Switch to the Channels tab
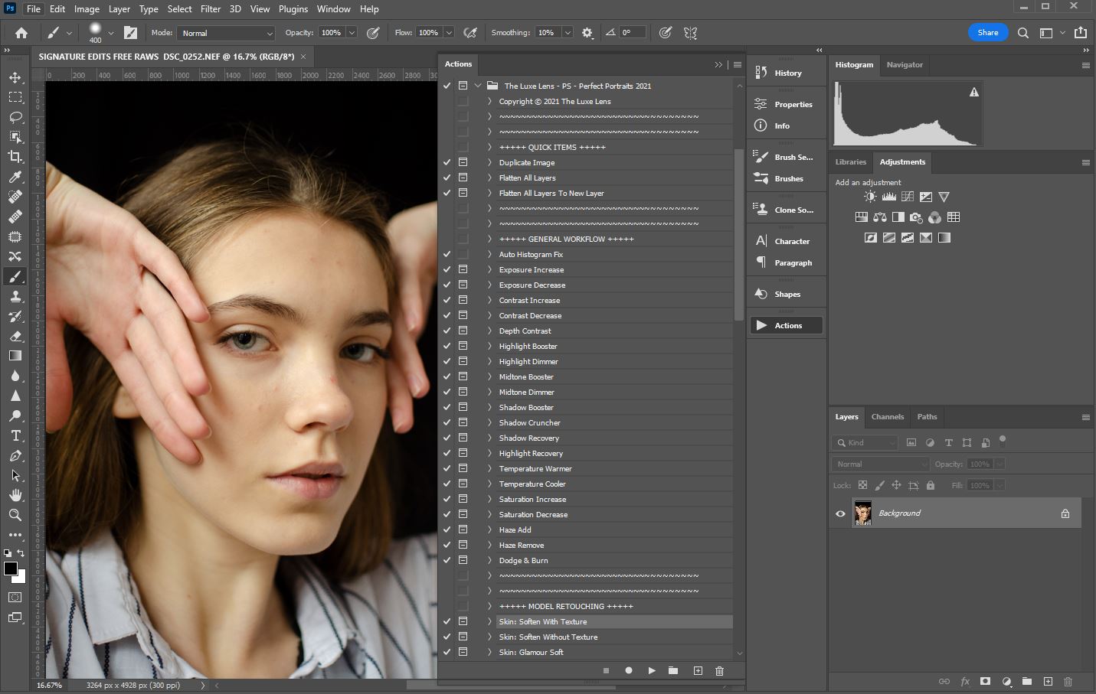 point(887,417)
